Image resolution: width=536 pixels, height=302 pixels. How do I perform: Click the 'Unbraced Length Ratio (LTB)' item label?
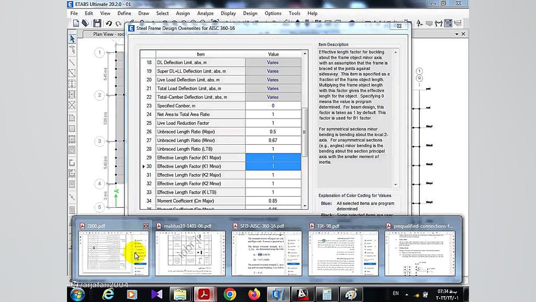click(x=185, y=149)
